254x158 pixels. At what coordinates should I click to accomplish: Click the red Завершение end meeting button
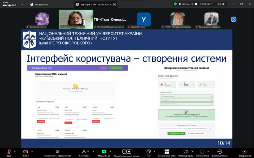point(245,152)
